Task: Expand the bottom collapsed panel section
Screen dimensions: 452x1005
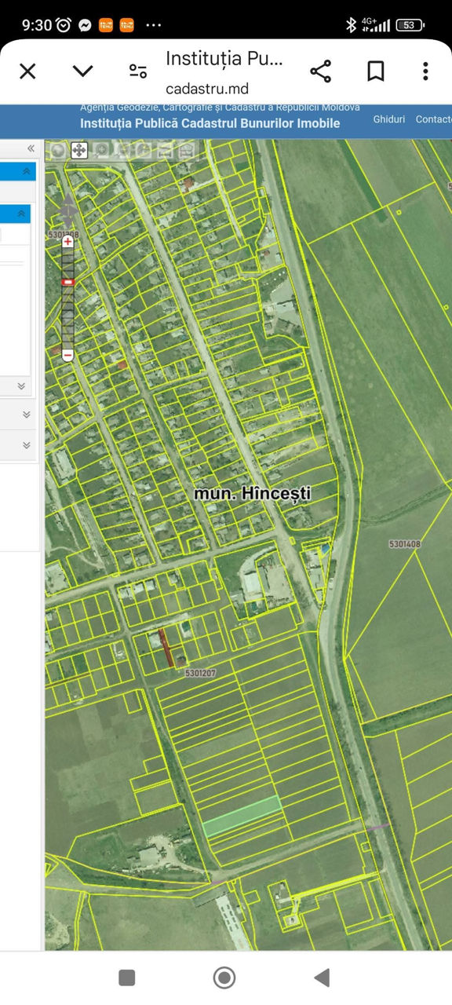Action: pyautogui.click(x=26, y=445)
